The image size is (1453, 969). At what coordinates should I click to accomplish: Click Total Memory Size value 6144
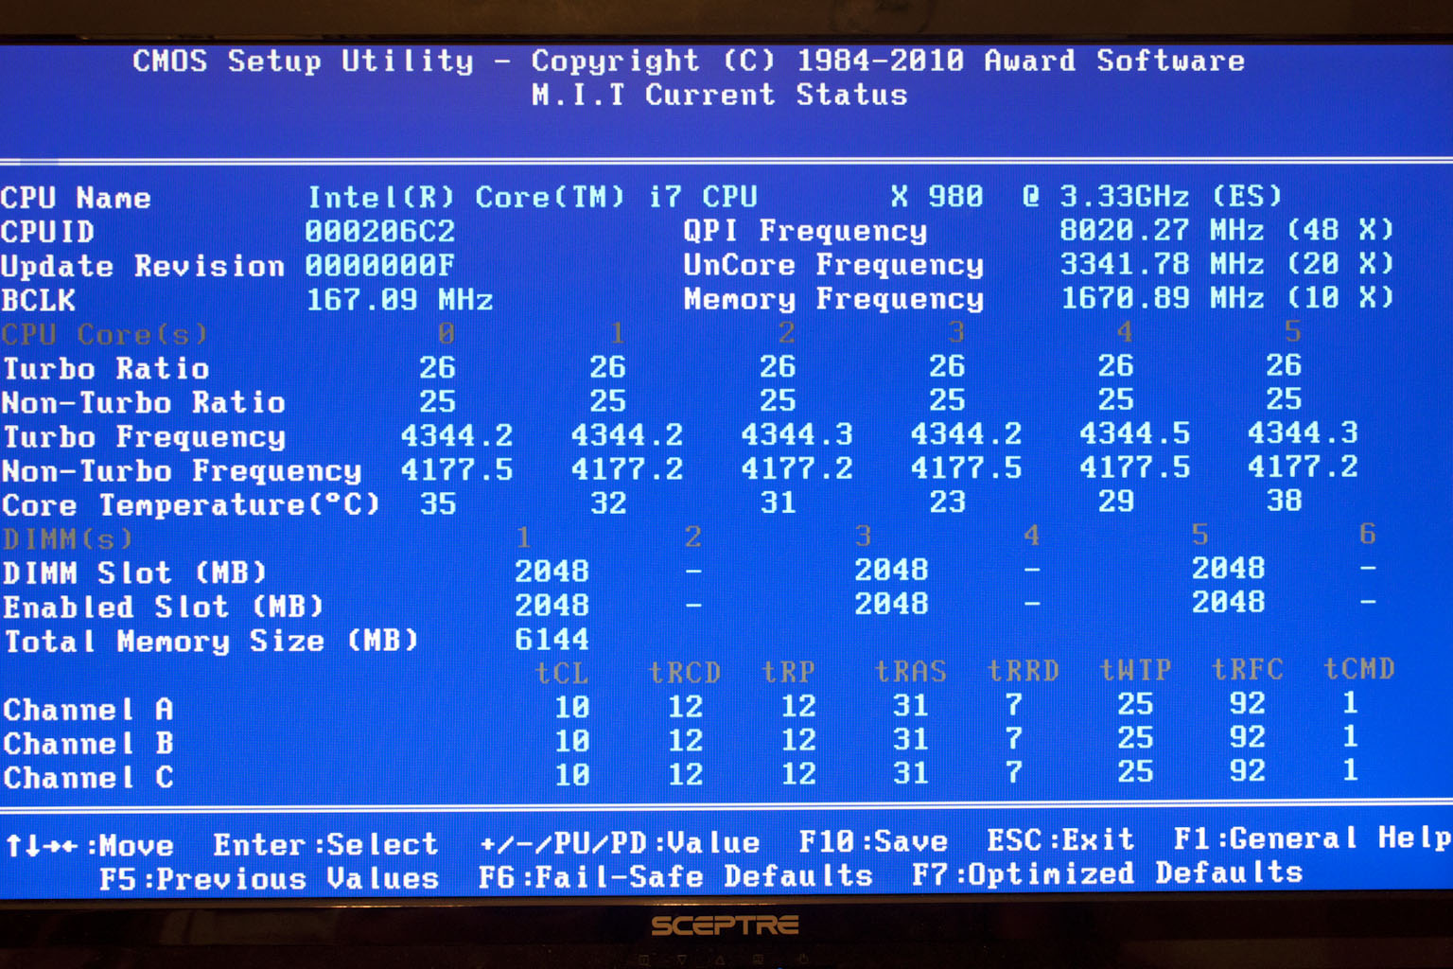pyautogui.click(x=551, y=640)
